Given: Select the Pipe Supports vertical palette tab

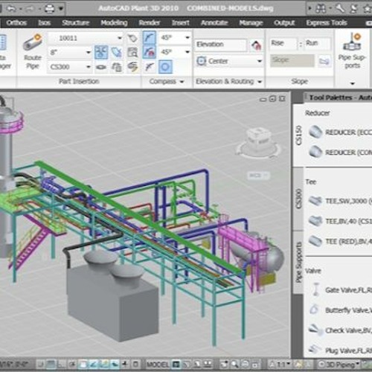Looking at the screenshot, I should [298, 263].
